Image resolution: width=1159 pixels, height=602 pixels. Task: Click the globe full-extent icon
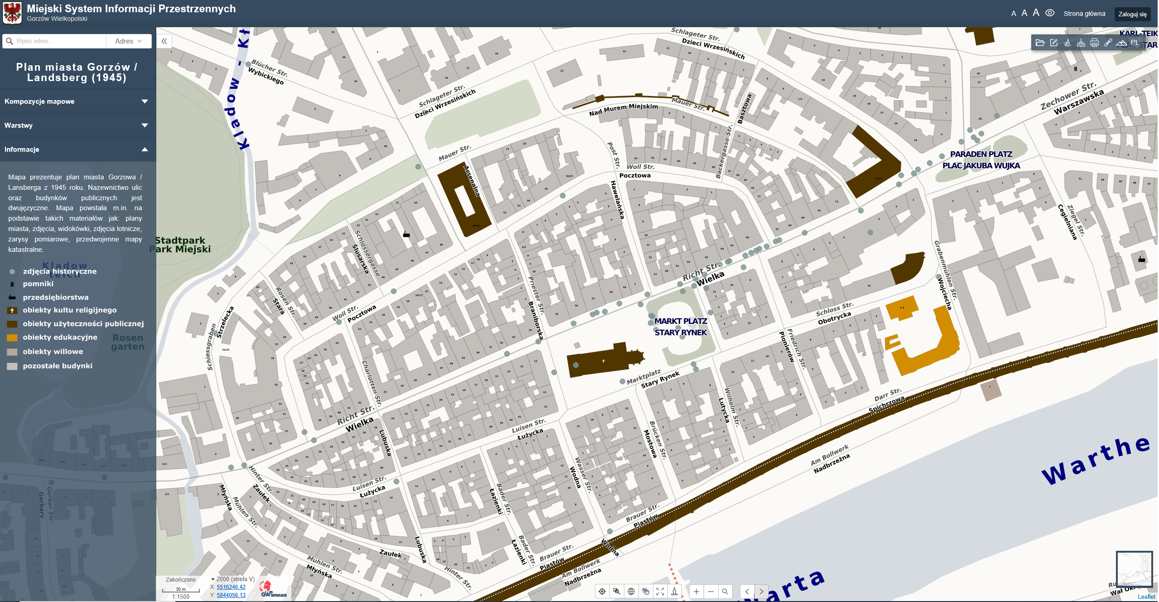coord(631,592)
